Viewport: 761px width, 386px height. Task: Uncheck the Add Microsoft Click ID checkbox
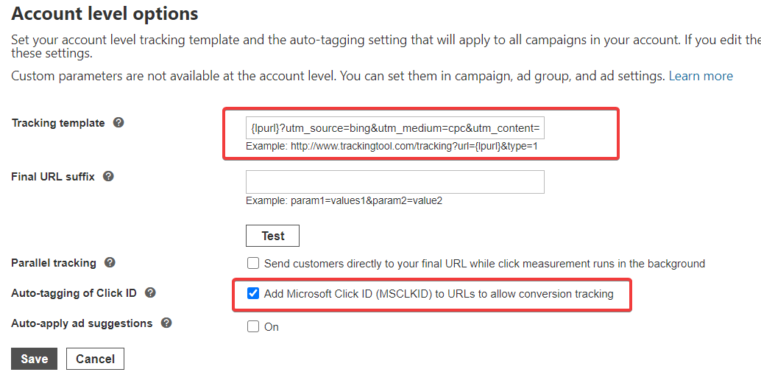click(253, 294)
